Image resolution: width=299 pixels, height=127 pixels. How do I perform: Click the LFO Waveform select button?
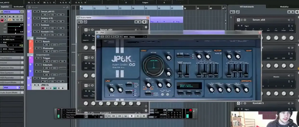(x=129, y=92)
